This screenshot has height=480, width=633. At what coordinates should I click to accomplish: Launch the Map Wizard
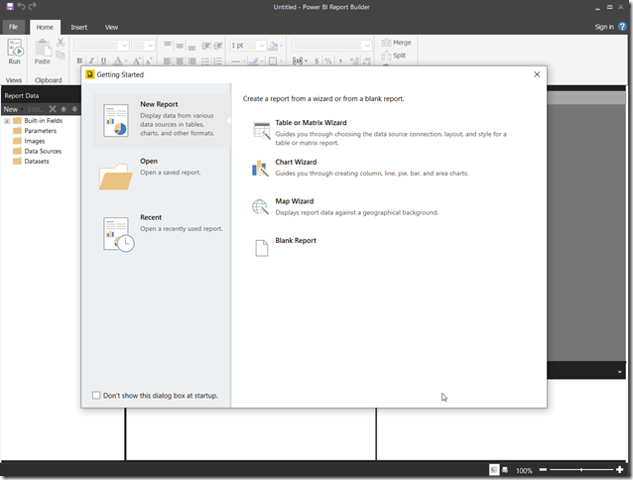pos(345,206)
